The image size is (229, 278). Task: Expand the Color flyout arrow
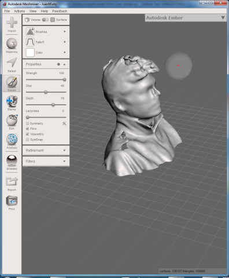65,52
